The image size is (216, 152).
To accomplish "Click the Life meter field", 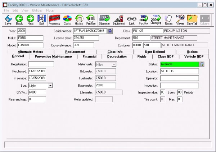I will point(109,92).
